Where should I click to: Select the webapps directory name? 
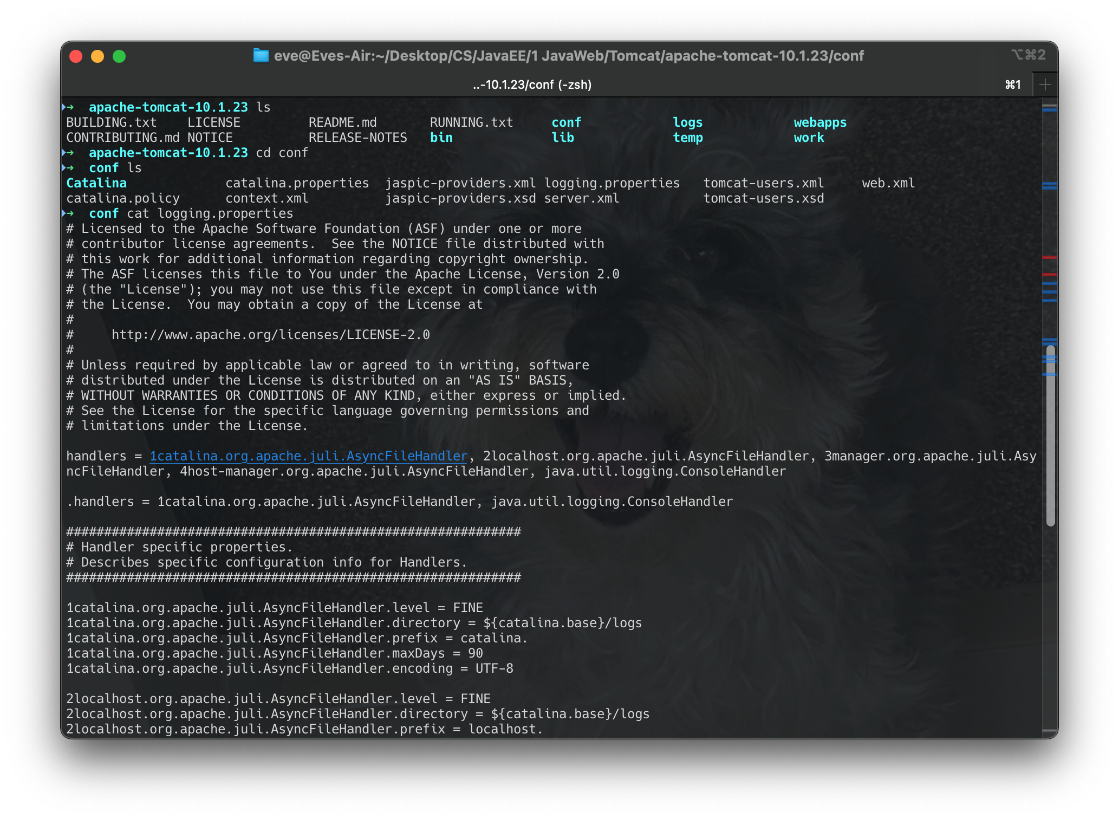(x=819, y=122)
